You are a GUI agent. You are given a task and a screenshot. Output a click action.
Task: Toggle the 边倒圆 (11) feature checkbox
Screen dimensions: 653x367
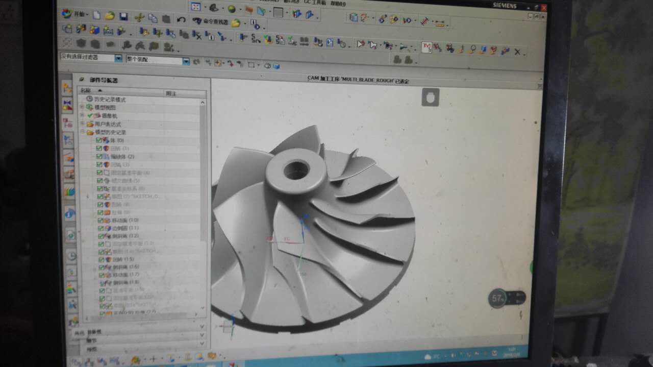tap(101, 228)
